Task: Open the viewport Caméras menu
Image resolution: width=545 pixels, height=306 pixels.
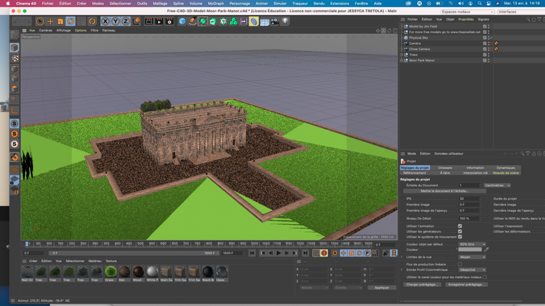Action: point(46,30)
